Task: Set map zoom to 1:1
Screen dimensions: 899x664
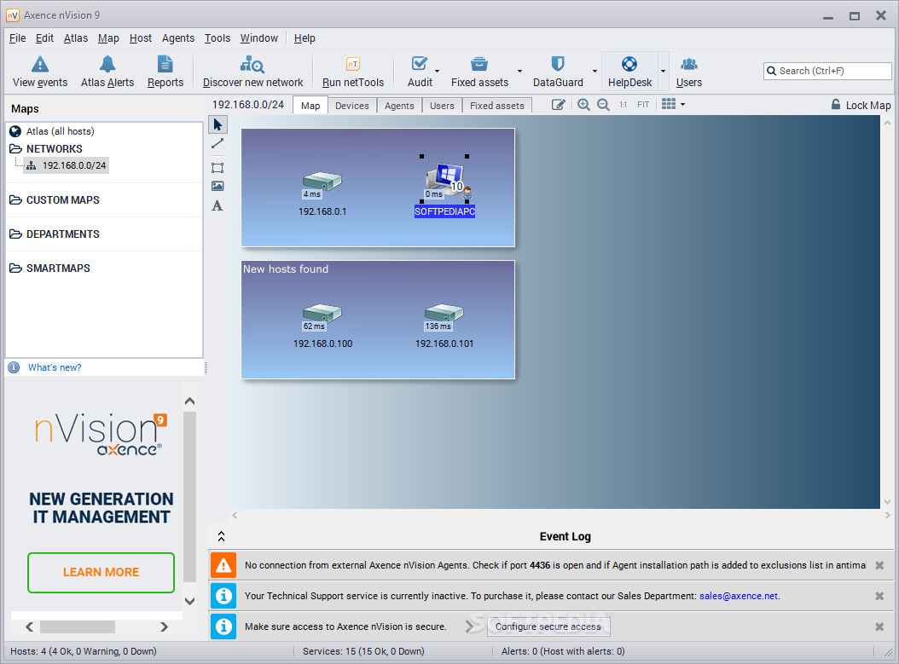Action: pyautogui.click(x=623, y=105)
